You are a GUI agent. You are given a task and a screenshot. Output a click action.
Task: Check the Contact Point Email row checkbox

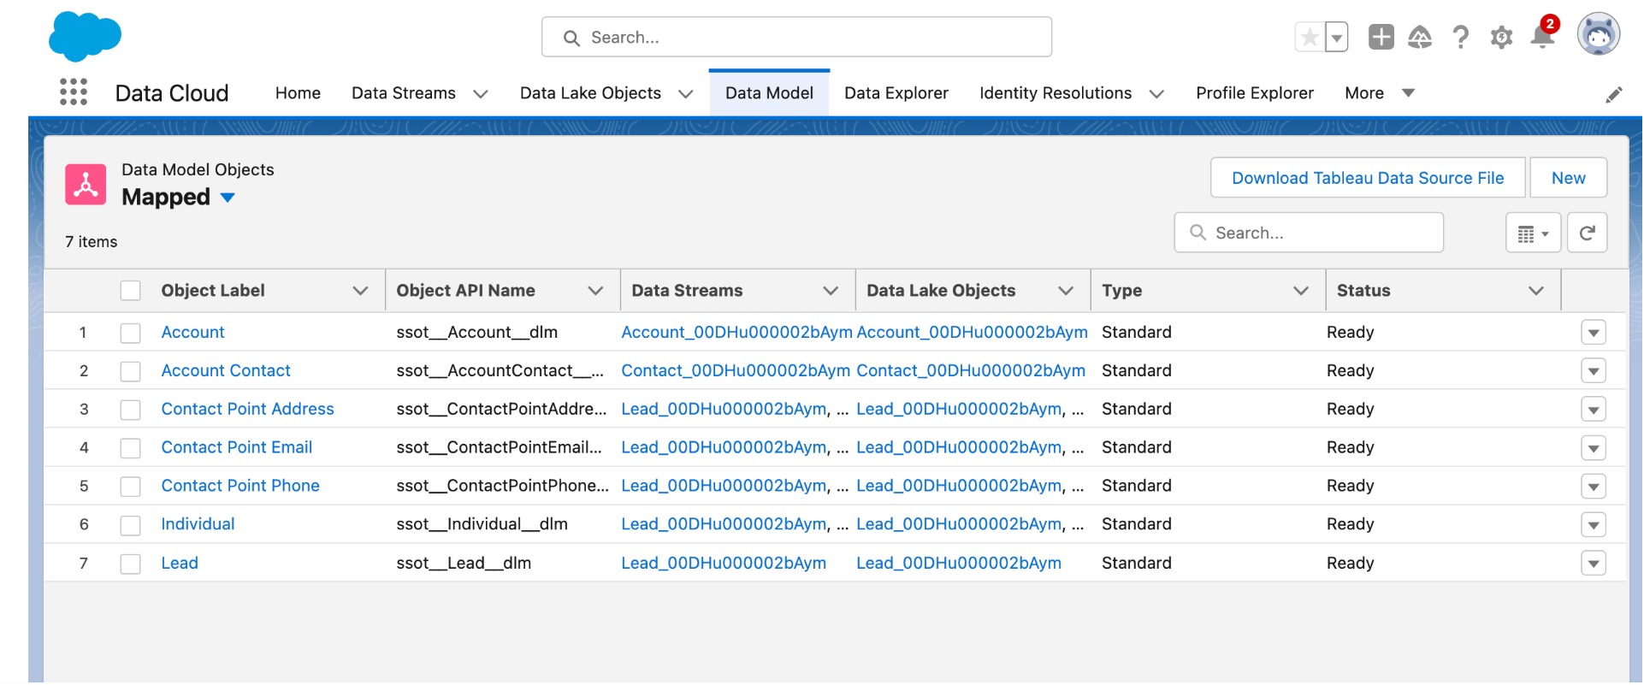click(x=130, y=448)
